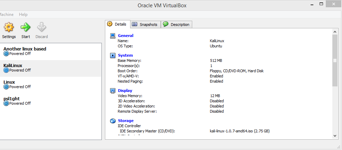Viewport: 342px width, 150px height.
Task: Click the power icon under KaliLinux
Action: [x=6, y=70]
